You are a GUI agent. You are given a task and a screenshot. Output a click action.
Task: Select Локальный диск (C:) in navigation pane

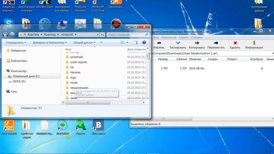point(26,76)
